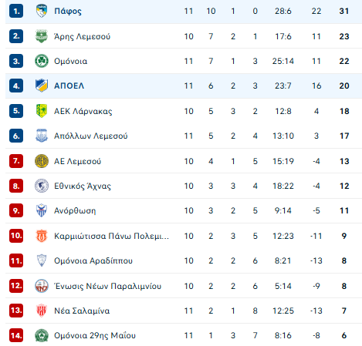Click the Ομόνοια 29ης Μαΐου green emblem
Screen dimensions: 362x346
42,335
